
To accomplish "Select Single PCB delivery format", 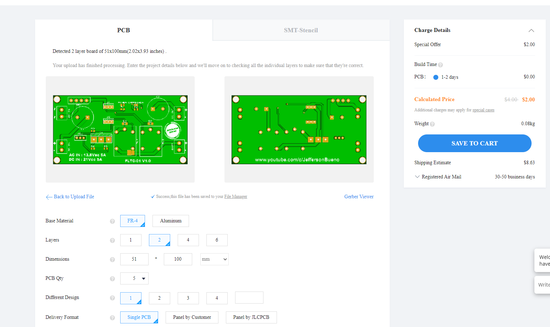I will [139, 317].
